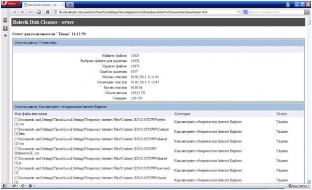Open the top sidebar panel icon

5,20
